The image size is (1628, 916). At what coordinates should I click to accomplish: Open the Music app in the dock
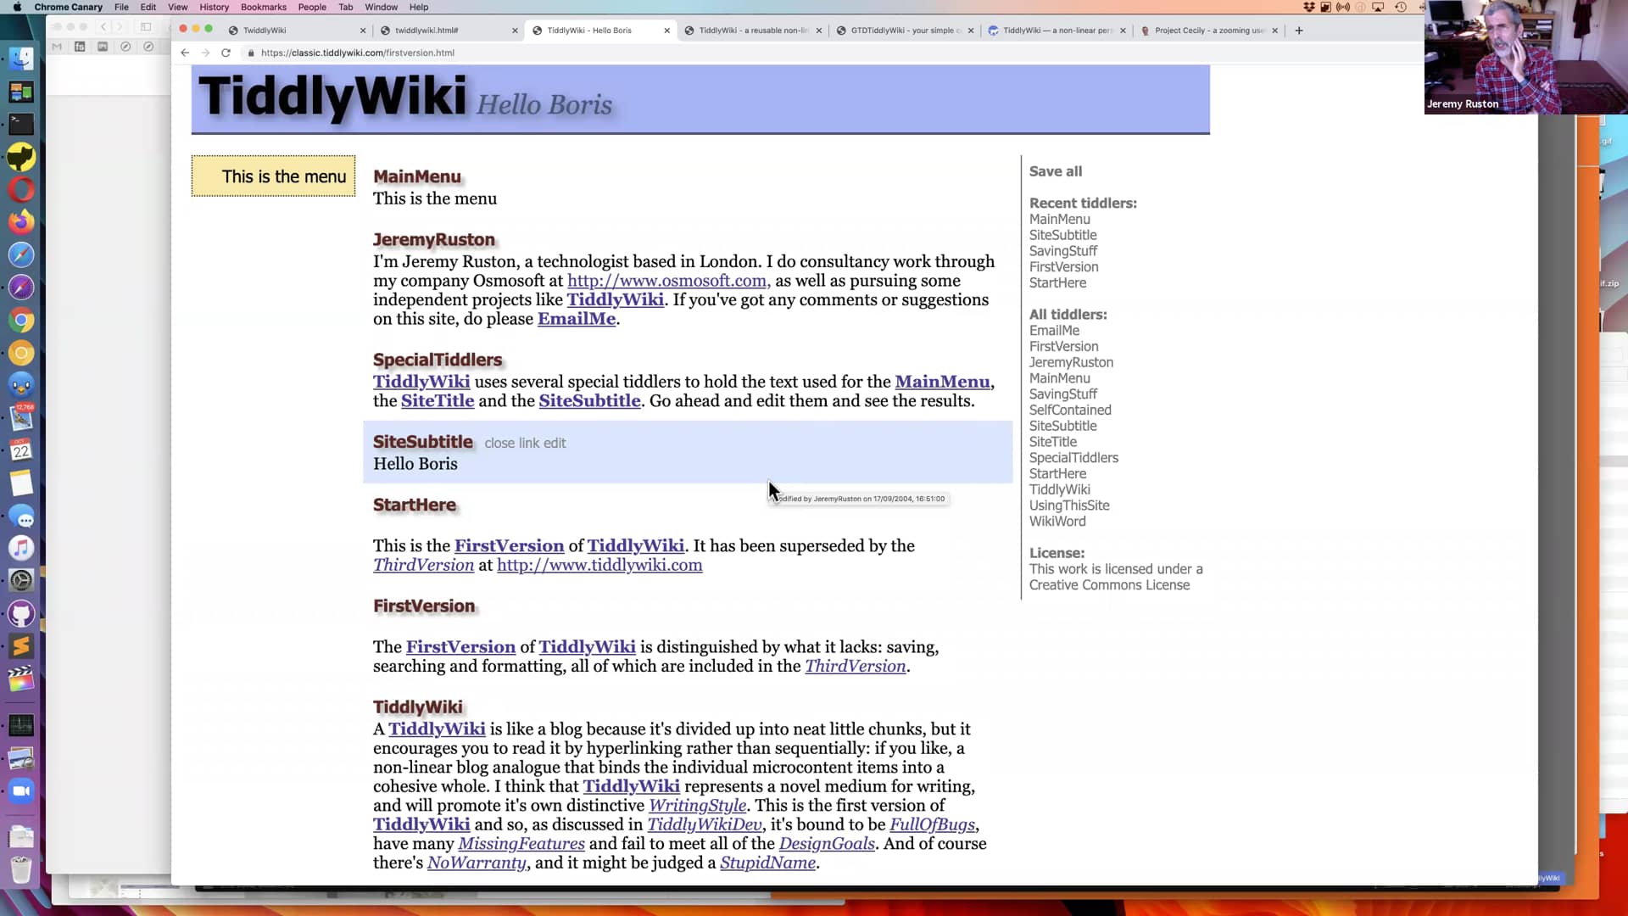(x=21, y=549)
